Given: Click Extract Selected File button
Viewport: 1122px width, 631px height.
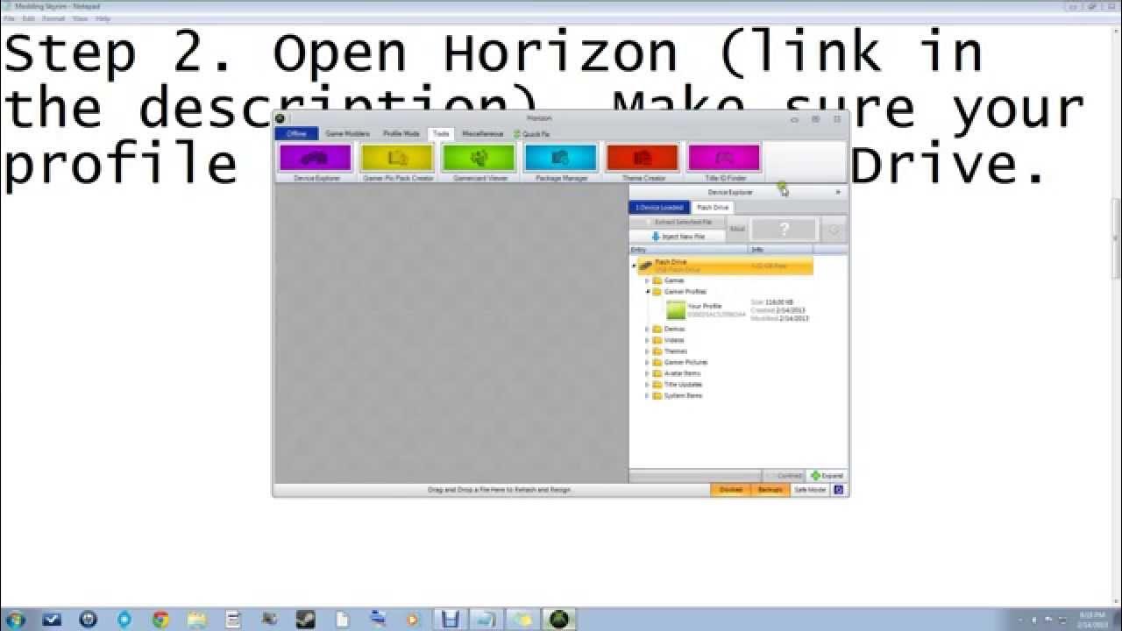Looking at the screenshot, I should (678, 223).
